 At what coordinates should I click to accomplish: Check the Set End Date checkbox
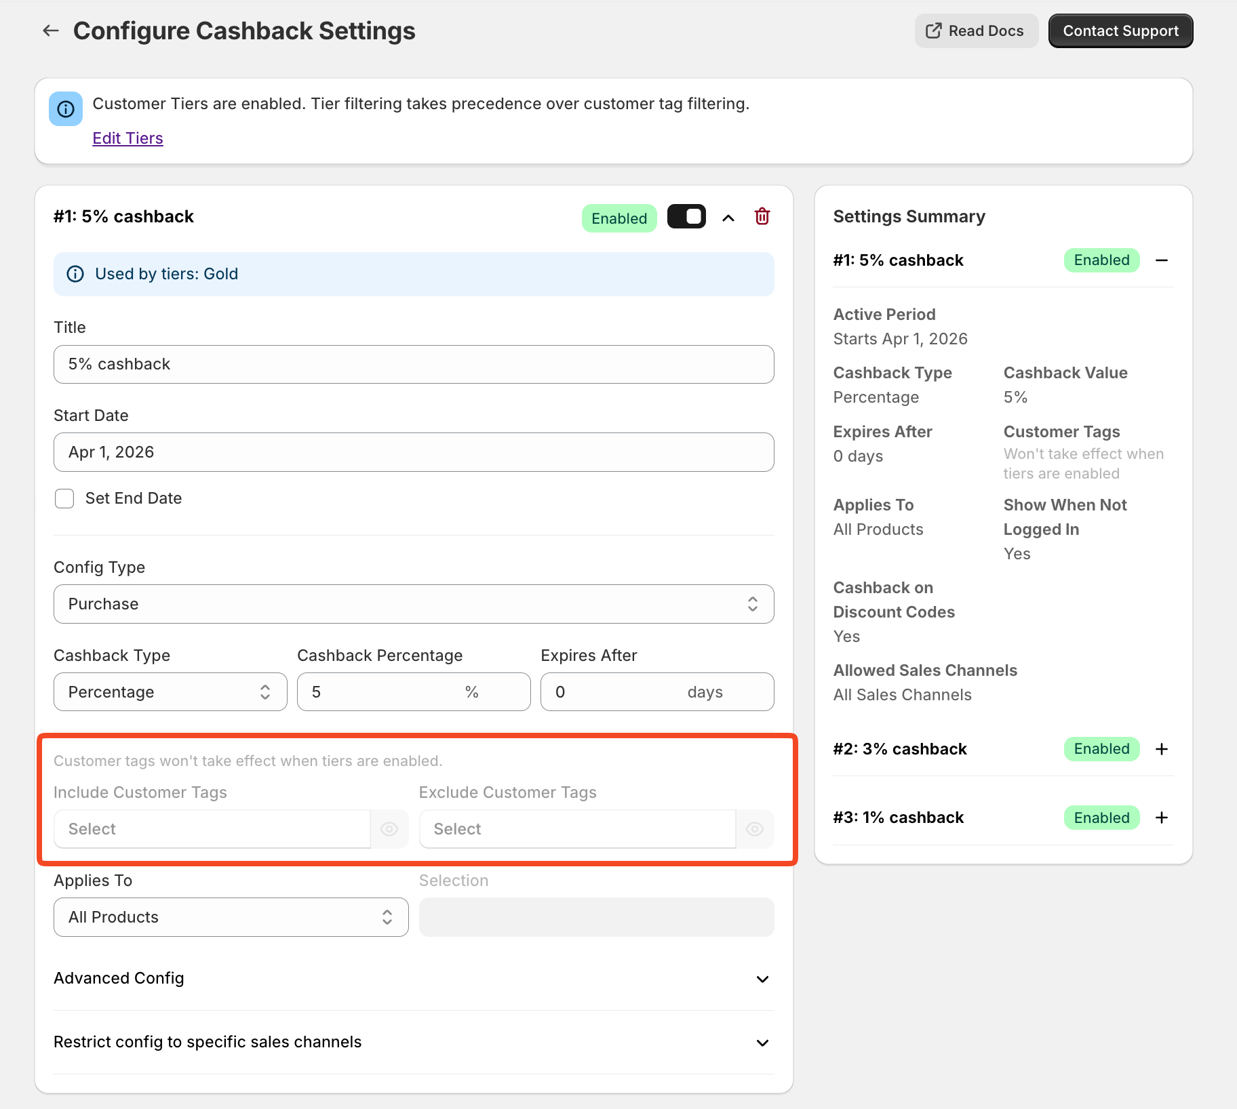point(64,498)
